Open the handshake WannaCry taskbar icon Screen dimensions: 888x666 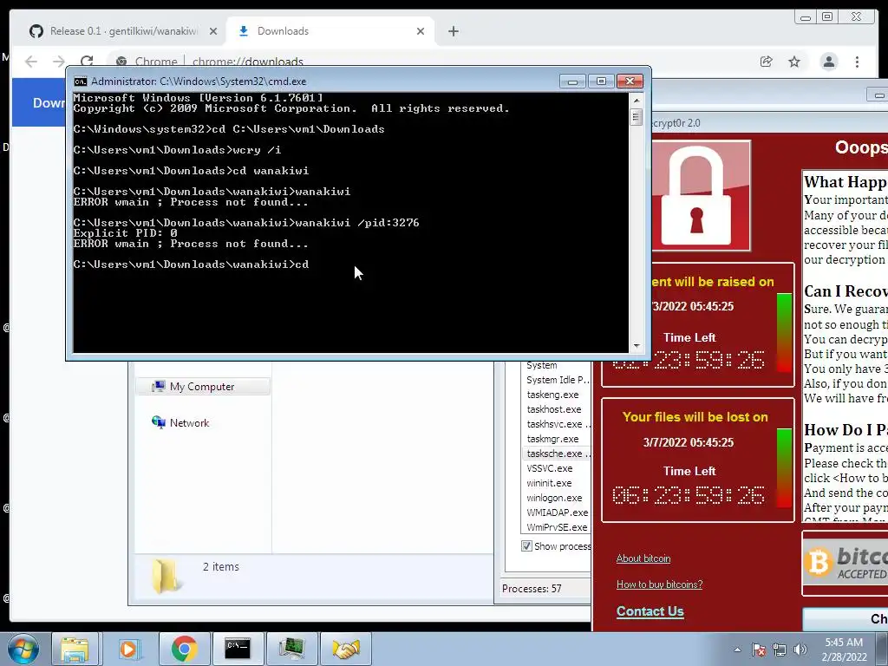pyautogui.click(x=346, y=649)
